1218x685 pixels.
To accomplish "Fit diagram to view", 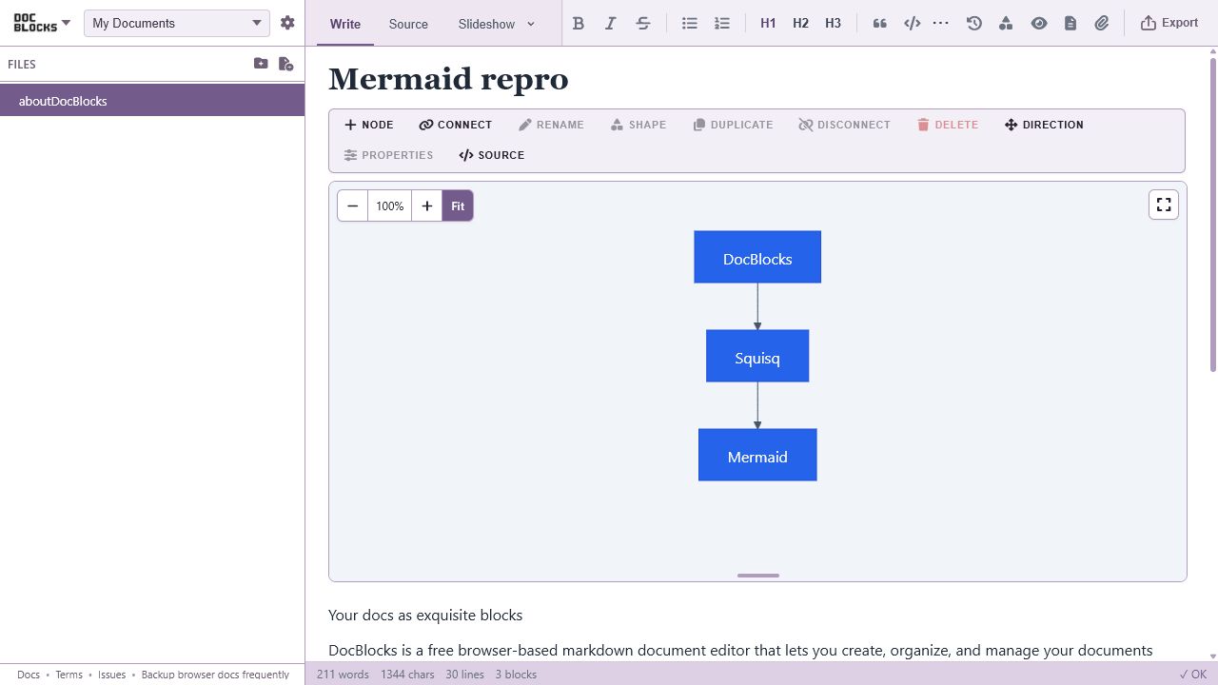I will pos(458,205).
